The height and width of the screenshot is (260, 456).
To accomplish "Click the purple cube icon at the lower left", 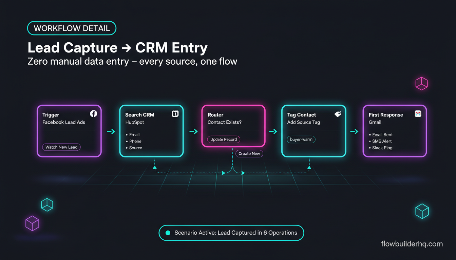I will [x=32, y=223].
